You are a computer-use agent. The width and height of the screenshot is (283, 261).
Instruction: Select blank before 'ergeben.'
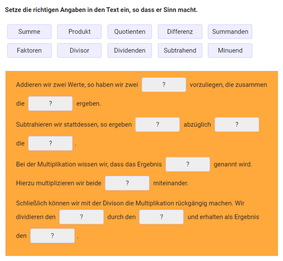pos(50,104)
